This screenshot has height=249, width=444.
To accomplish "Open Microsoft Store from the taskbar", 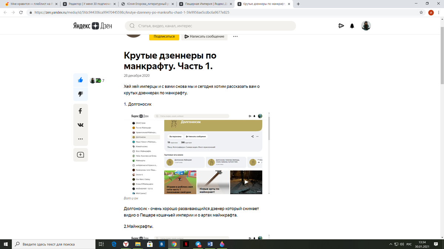I will click(x=150, y=244).
